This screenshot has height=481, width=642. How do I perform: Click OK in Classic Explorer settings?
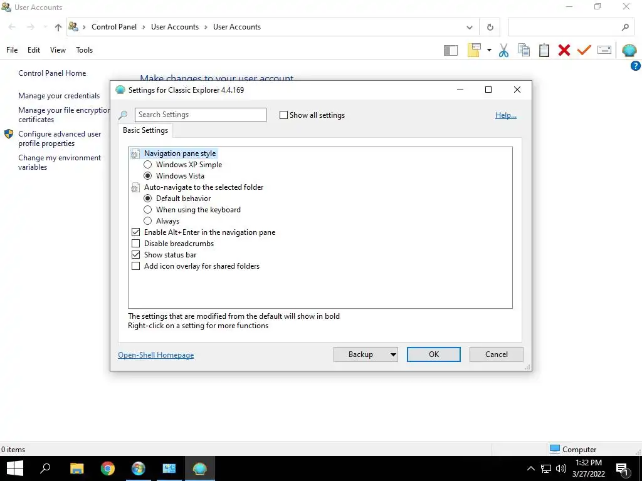click(x=434, y=354)
